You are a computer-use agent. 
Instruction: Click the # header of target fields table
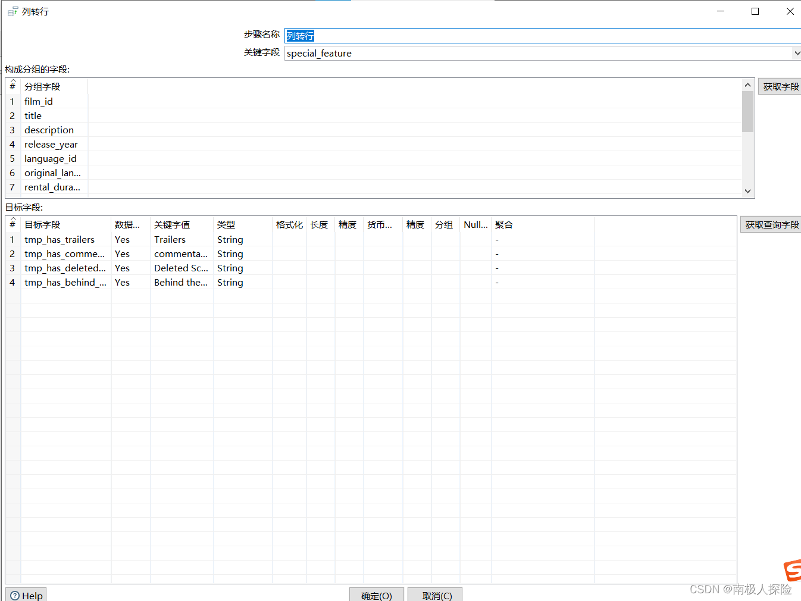point(12,225)
